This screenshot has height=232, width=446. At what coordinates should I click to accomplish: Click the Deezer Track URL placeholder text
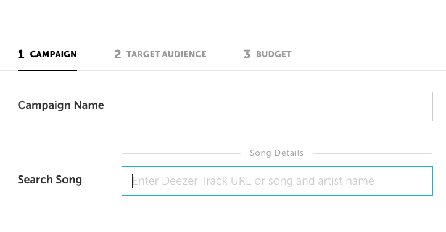(x=253, y=181)
